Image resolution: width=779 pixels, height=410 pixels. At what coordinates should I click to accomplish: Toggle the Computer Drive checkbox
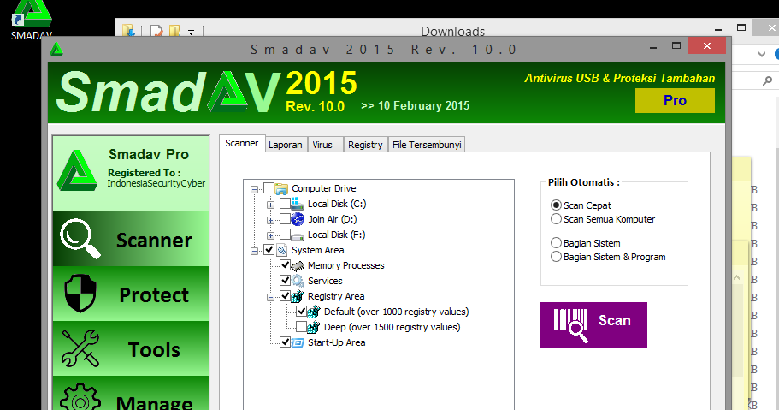click(269, 188)
